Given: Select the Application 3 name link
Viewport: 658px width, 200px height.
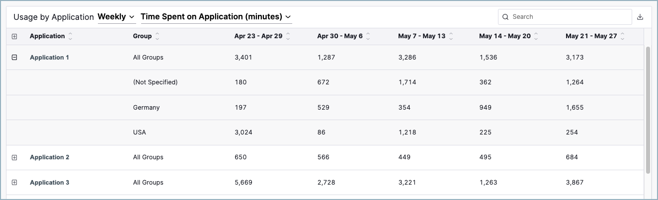Looking at the screenshot, I should [50, 183].
